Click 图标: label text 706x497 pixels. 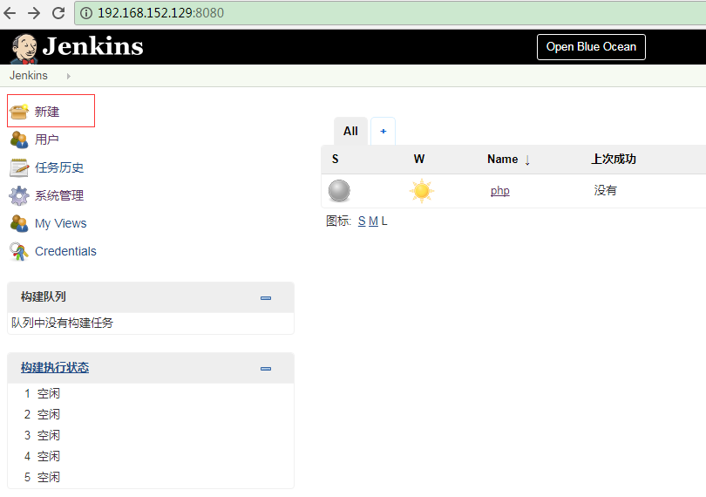pyautogui.click(x=338, y=221)
